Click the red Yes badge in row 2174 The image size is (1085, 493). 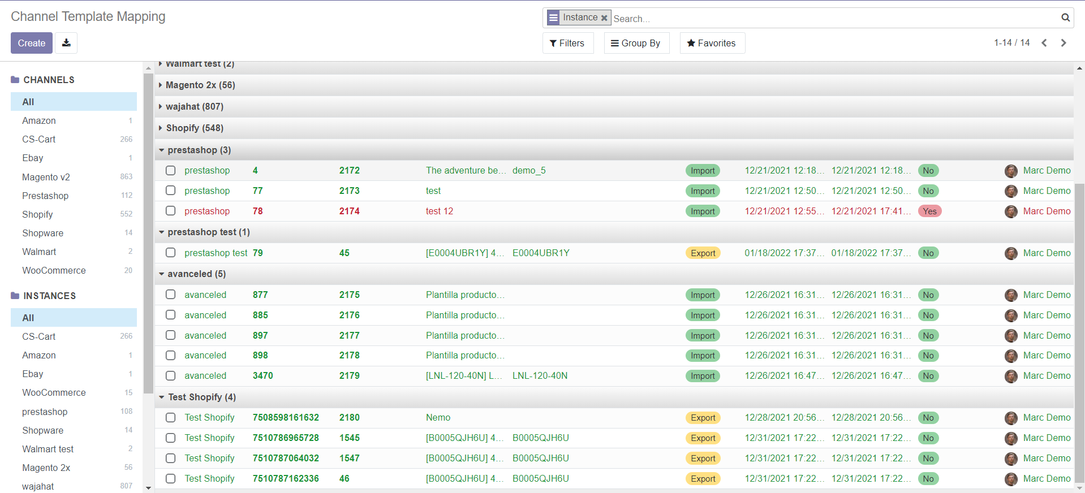coord(929,211)
